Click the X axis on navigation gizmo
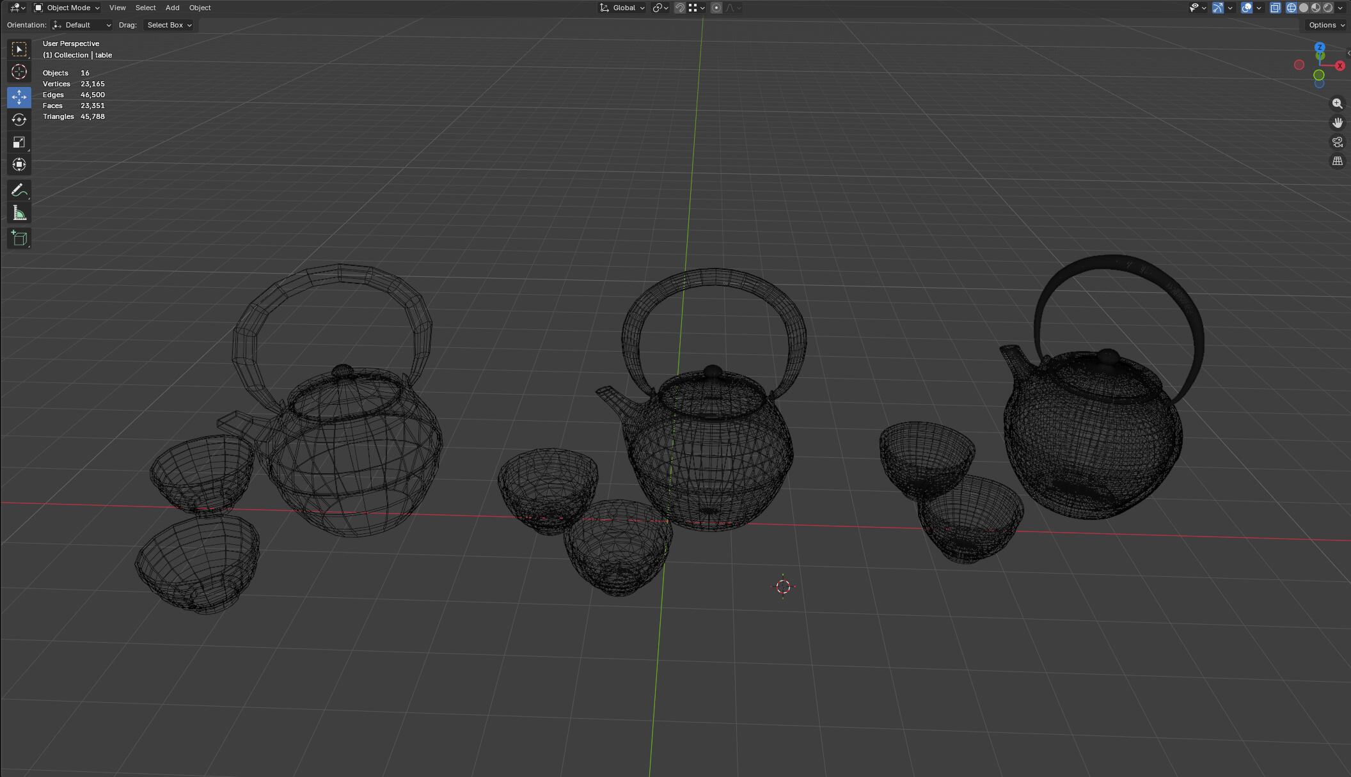 coord(1339,66)
